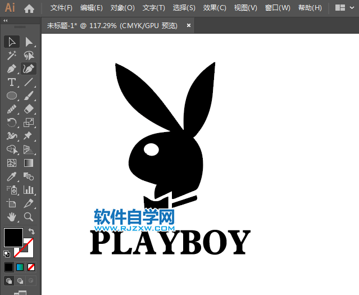Enable Draw Normal mode

coord(9,281)
